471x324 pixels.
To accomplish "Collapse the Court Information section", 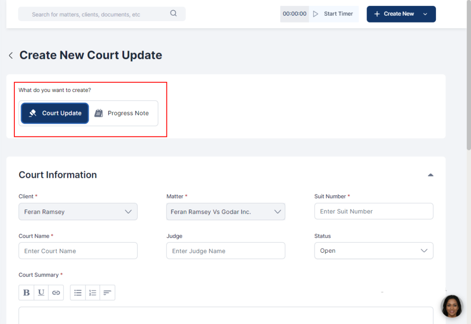I will [x=431, y=175].
